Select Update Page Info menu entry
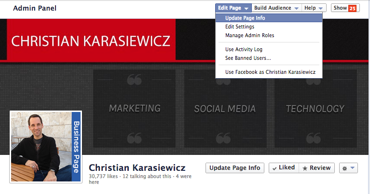 (x=269, y=18)
